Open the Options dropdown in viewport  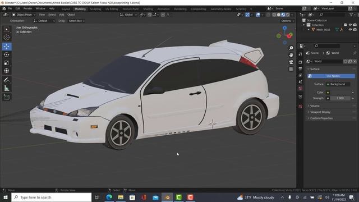pos(288,21)
